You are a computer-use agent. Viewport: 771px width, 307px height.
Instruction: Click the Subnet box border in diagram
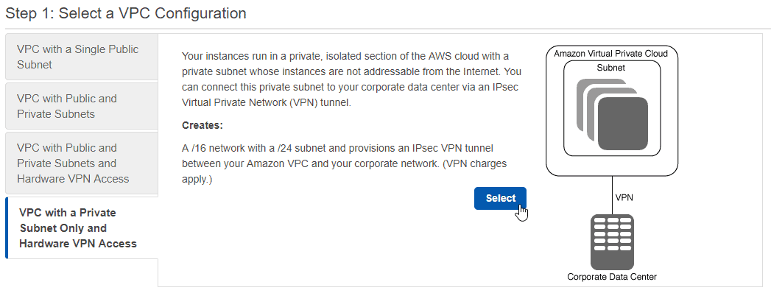[612, 108]
